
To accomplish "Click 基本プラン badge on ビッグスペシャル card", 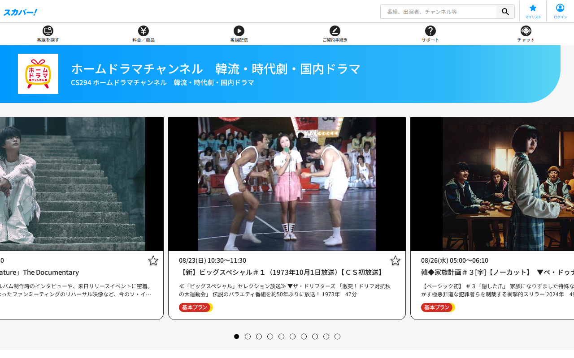I will (196, 307).
